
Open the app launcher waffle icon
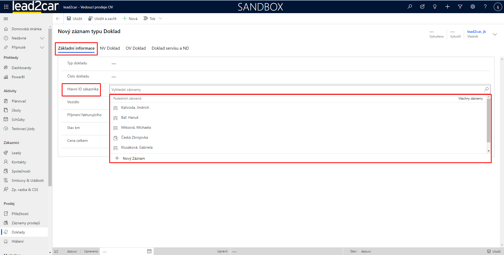click(x=6, y=7)
